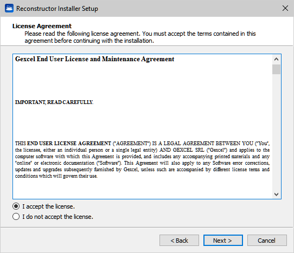
Task: Abort setup with the Cancel button
Action: point(267,240)
